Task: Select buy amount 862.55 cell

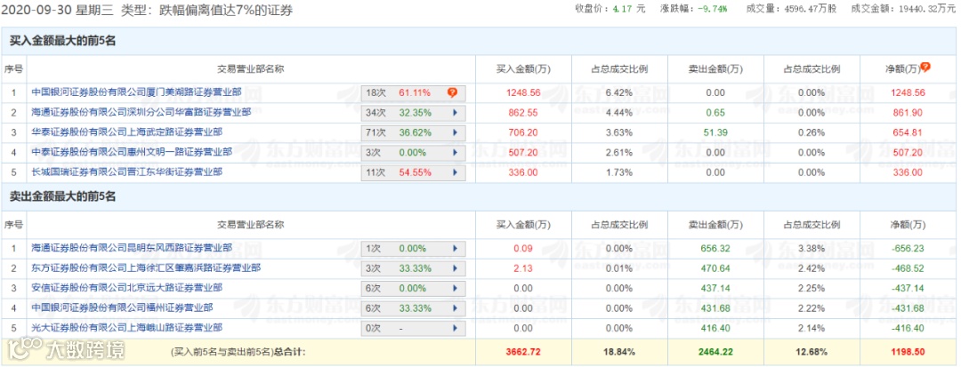Action: 523,113
